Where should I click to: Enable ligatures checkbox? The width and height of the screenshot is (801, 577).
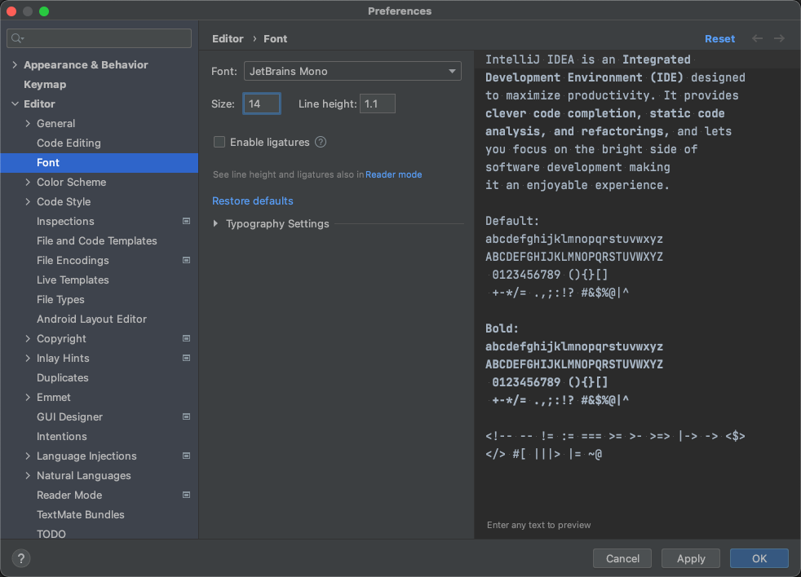point(219,142)
